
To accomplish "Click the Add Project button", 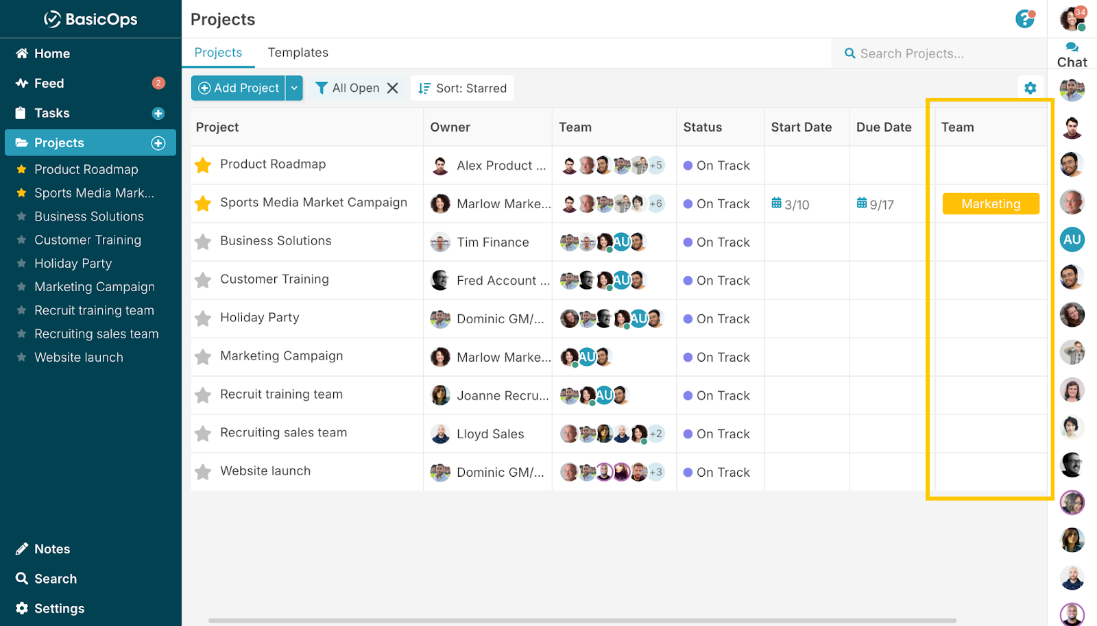I will pos(239,88).
